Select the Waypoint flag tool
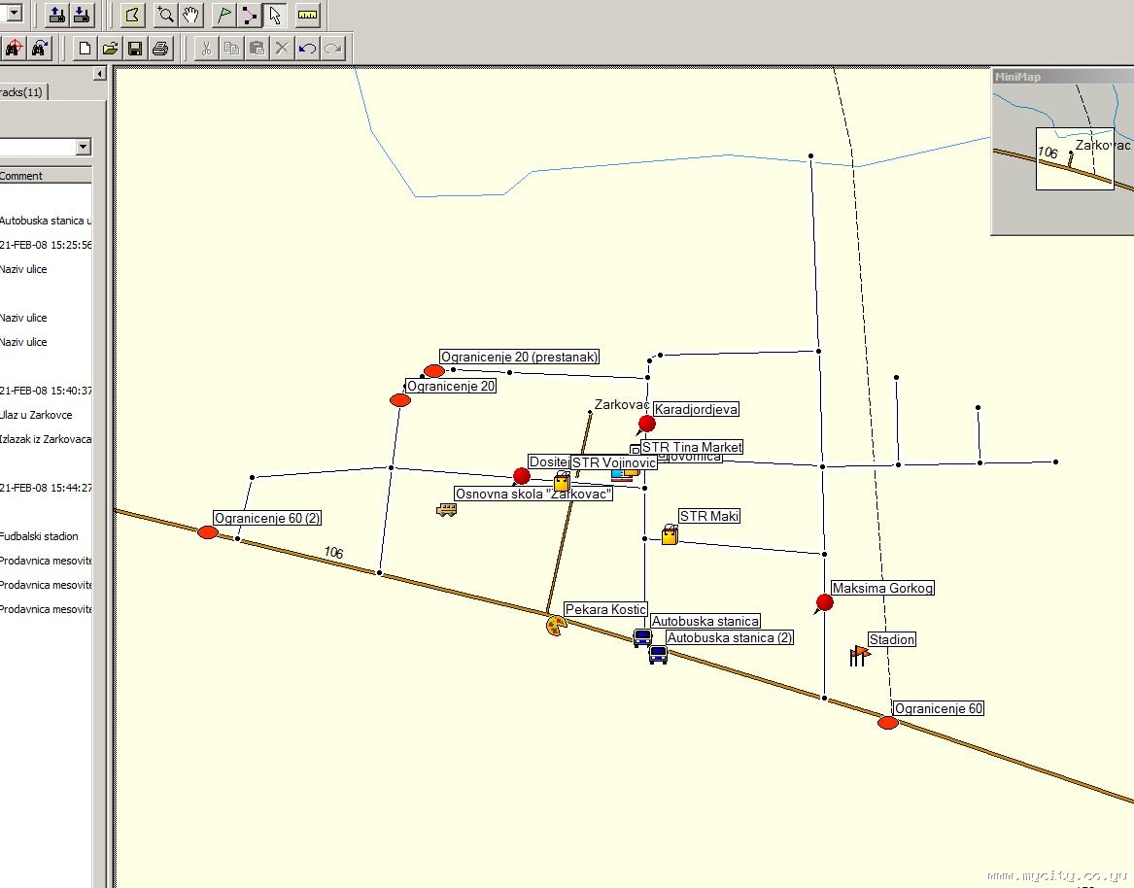Viewport: 1134px width, 888px height. (224, 15)
